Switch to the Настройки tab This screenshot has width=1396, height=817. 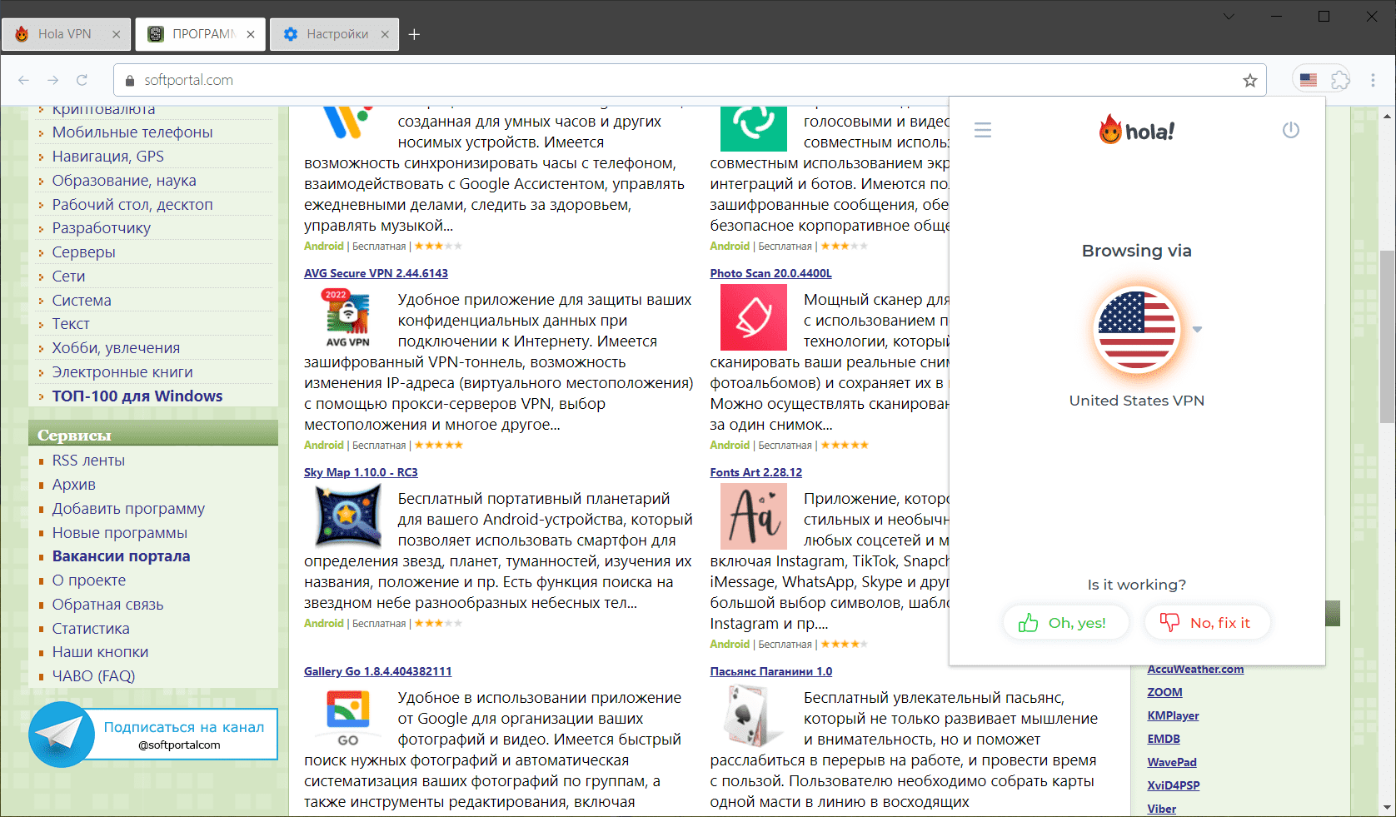coord(334,34)
